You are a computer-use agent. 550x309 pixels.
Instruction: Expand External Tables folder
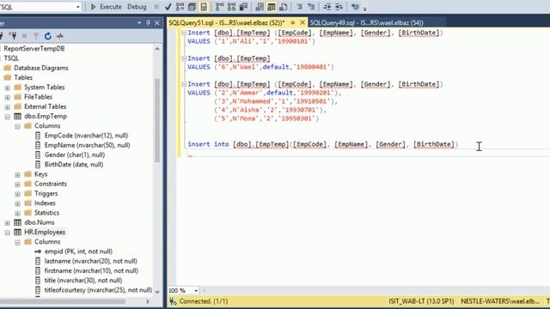(8, 106)
